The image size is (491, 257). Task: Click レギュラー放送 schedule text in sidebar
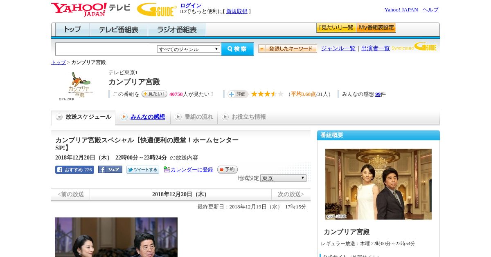click(x=368, y=244)
